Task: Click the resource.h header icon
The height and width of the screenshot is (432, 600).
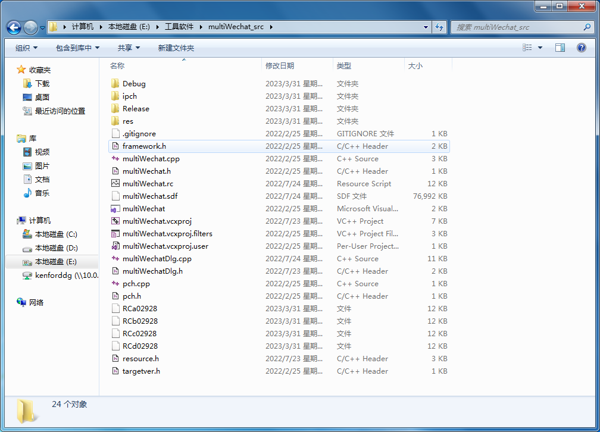Action: [115, 359]
